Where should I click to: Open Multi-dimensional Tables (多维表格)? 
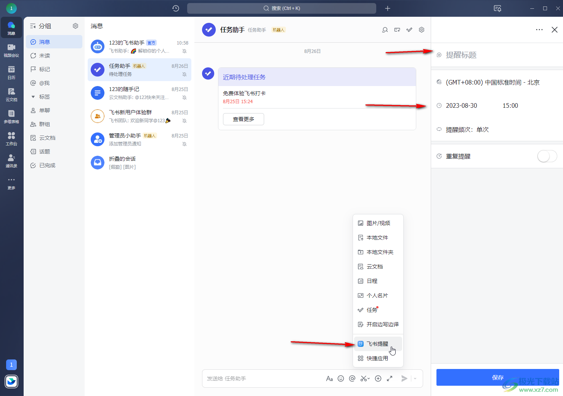pos(11,116)
